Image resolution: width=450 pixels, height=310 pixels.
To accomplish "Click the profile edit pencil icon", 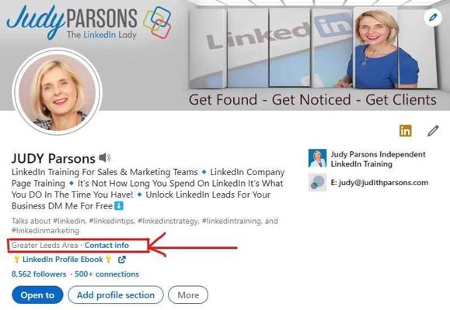I will (433, 131).
